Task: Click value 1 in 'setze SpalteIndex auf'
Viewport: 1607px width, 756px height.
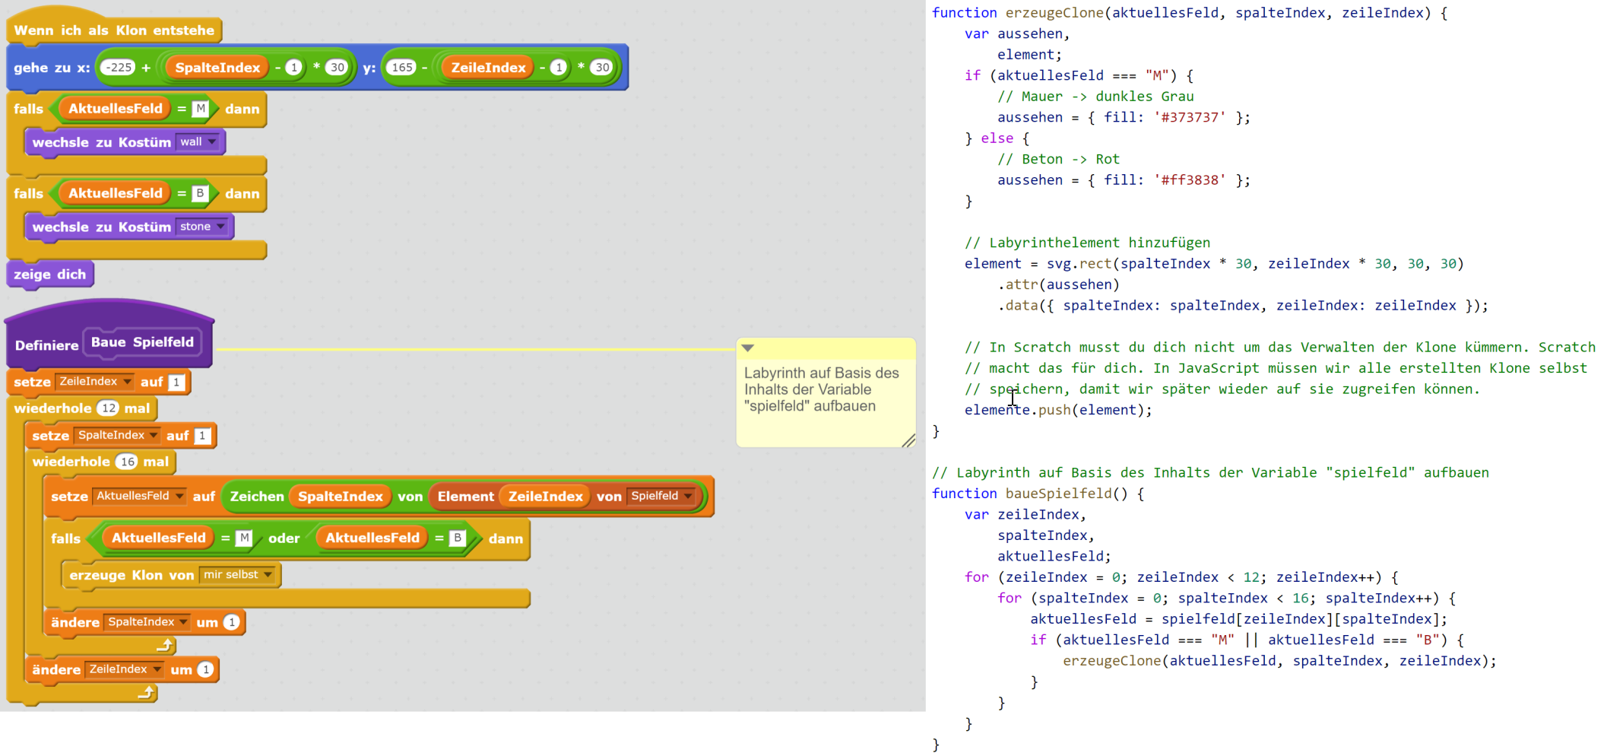Action: pos(202,436)
